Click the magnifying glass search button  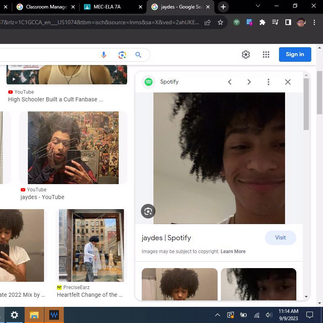pos(138,55)
